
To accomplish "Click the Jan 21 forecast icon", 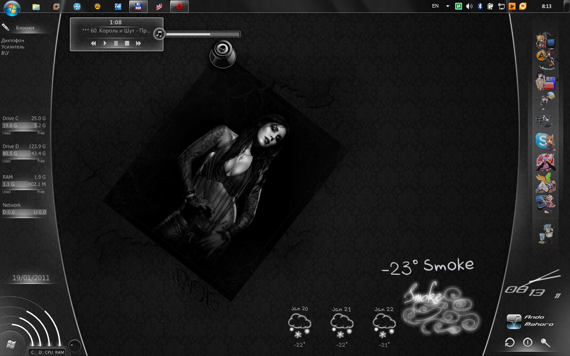I will (342, 325).
